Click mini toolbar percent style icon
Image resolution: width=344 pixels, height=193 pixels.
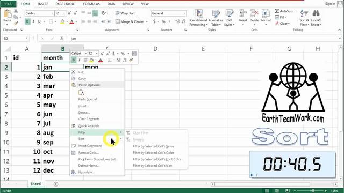click(123, 54)
